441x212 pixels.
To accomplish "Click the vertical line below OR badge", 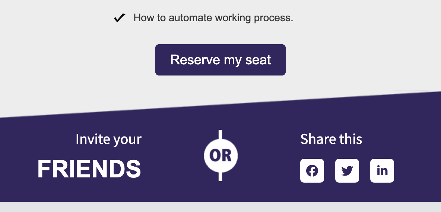I will [220, 177].
